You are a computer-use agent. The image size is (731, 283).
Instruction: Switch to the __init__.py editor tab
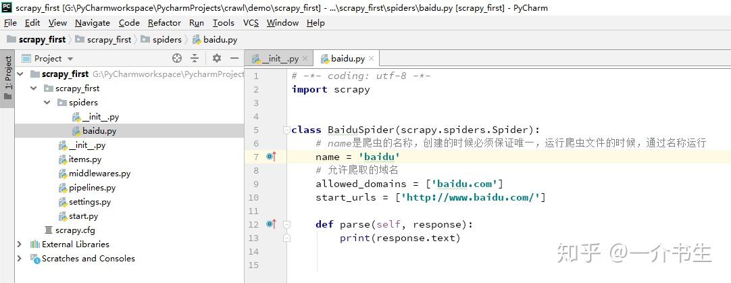click(279, 59)
